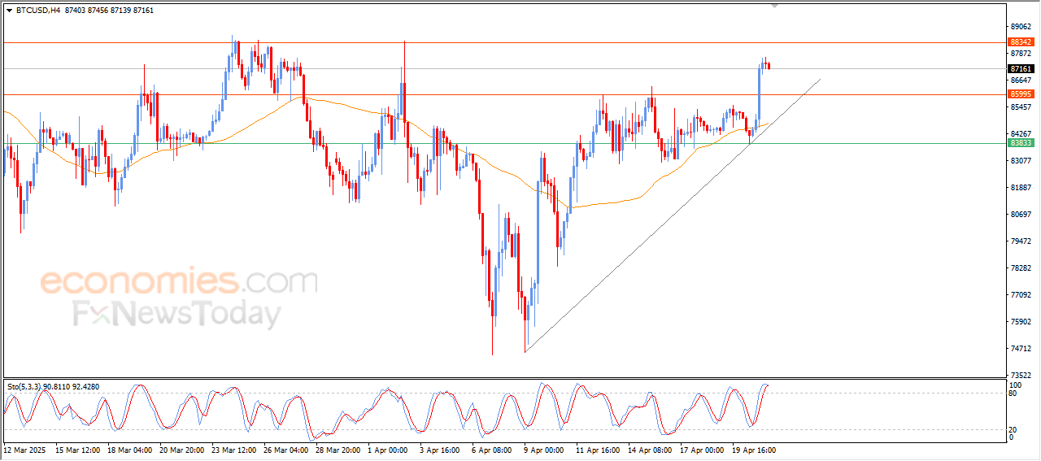Click the 73522 bottom price scale label
This screenshot has height=461, width=1041.
pos(1020,375)
